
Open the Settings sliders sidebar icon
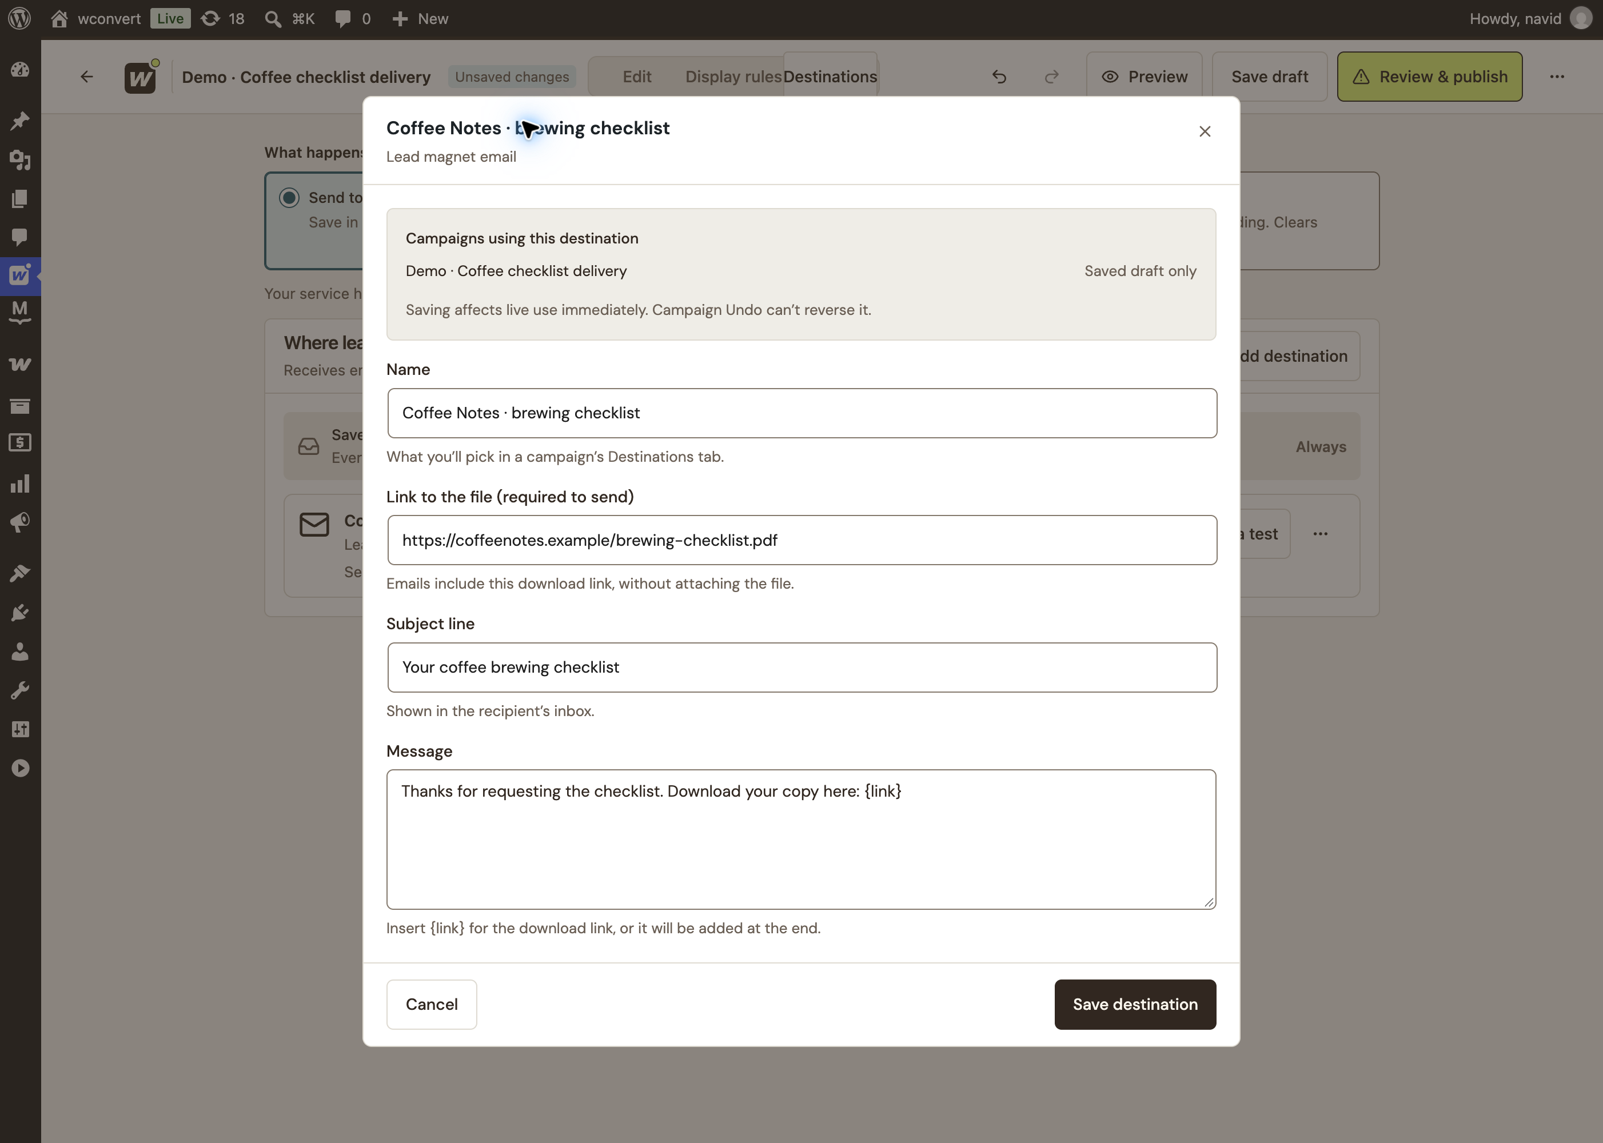point(19,729)
